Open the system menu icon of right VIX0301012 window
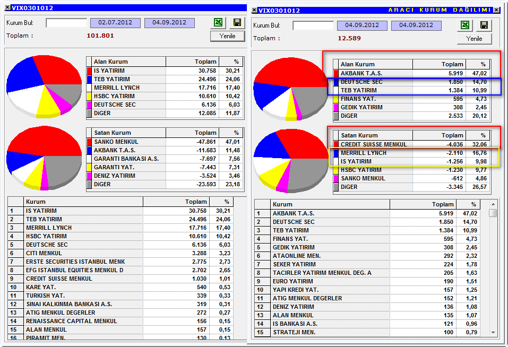The height and width of the screenshot is (347, 508). [255, 10]
